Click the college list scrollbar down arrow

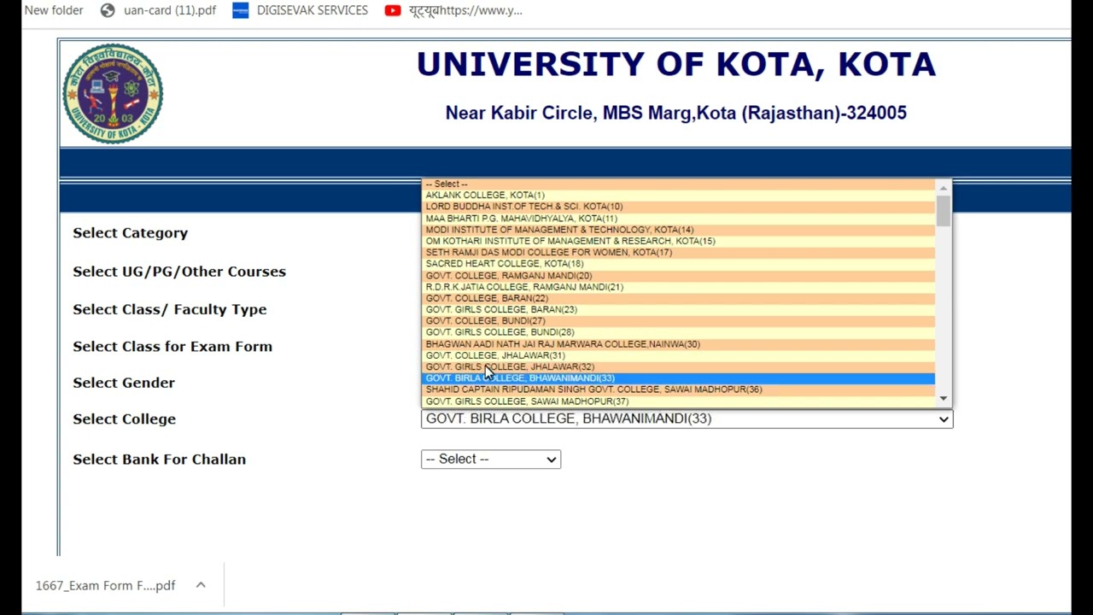944,398
